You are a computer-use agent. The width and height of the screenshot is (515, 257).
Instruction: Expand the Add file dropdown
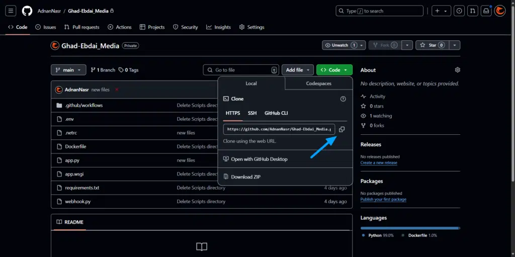[298, 70]
